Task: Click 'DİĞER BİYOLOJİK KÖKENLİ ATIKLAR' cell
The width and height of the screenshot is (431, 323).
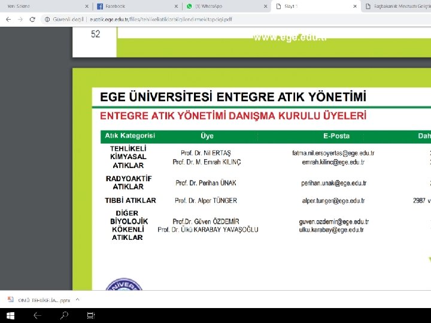Action: click(x=129, y=226)
